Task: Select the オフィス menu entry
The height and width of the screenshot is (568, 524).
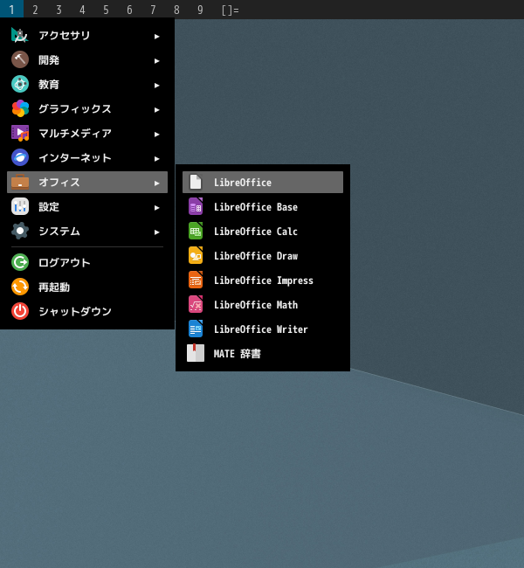Action: pos(87,183)
